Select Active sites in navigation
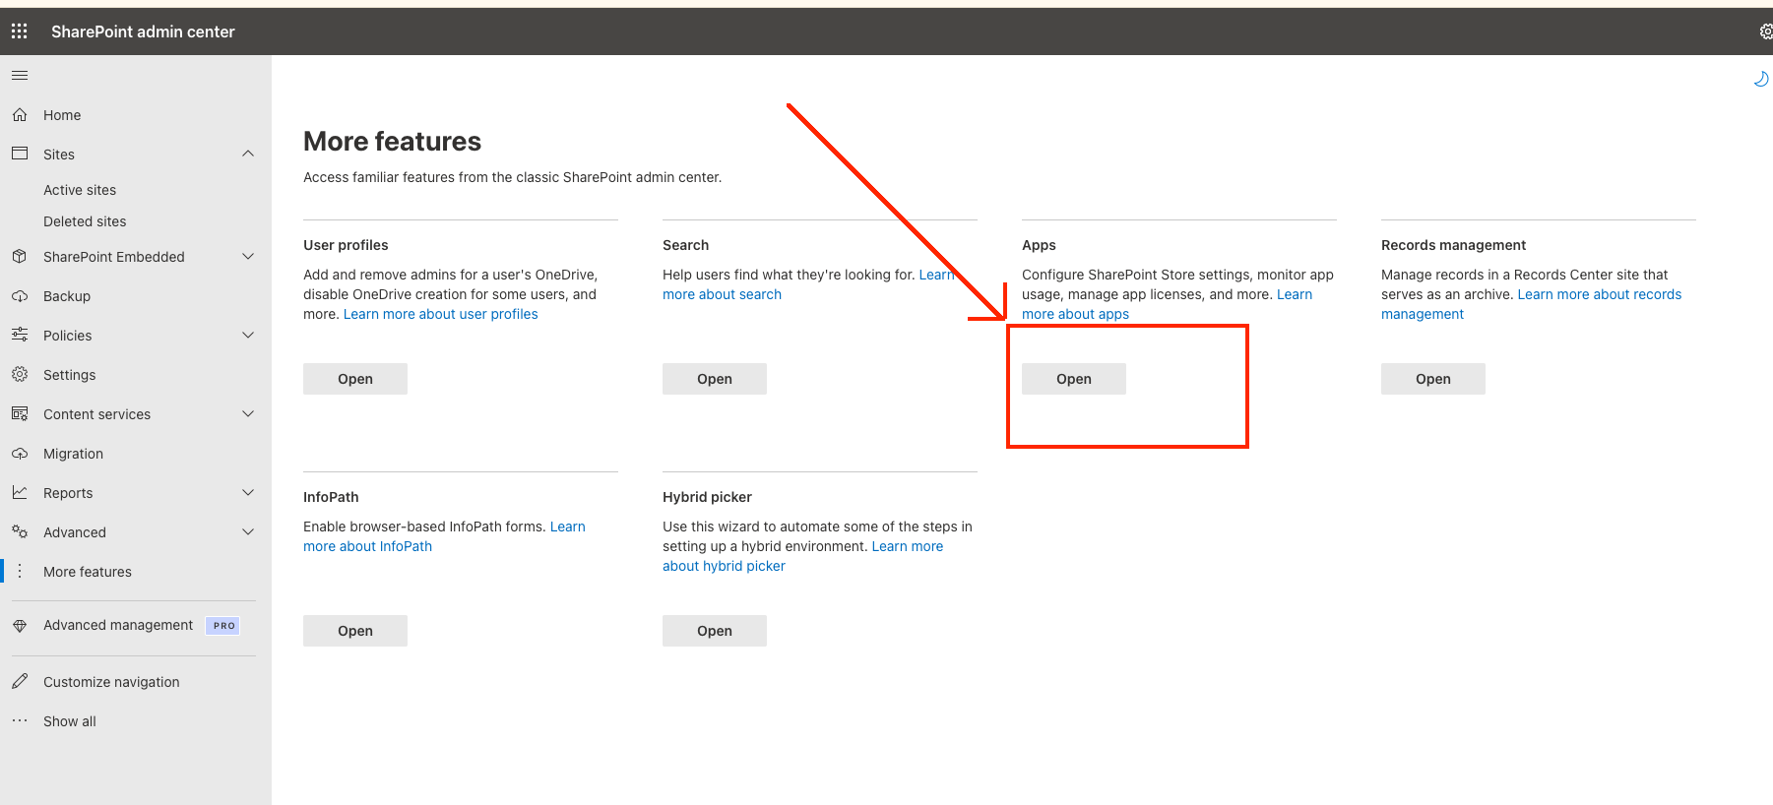 click(80, 190)
